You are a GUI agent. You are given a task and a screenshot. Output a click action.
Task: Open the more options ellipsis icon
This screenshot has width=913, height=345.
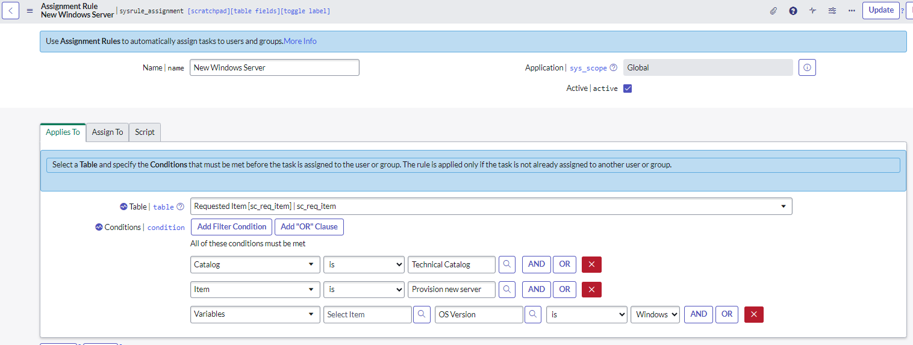[x=852, y=11]
